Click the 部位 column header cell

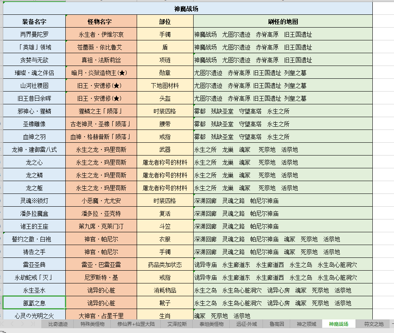point(163,21)
